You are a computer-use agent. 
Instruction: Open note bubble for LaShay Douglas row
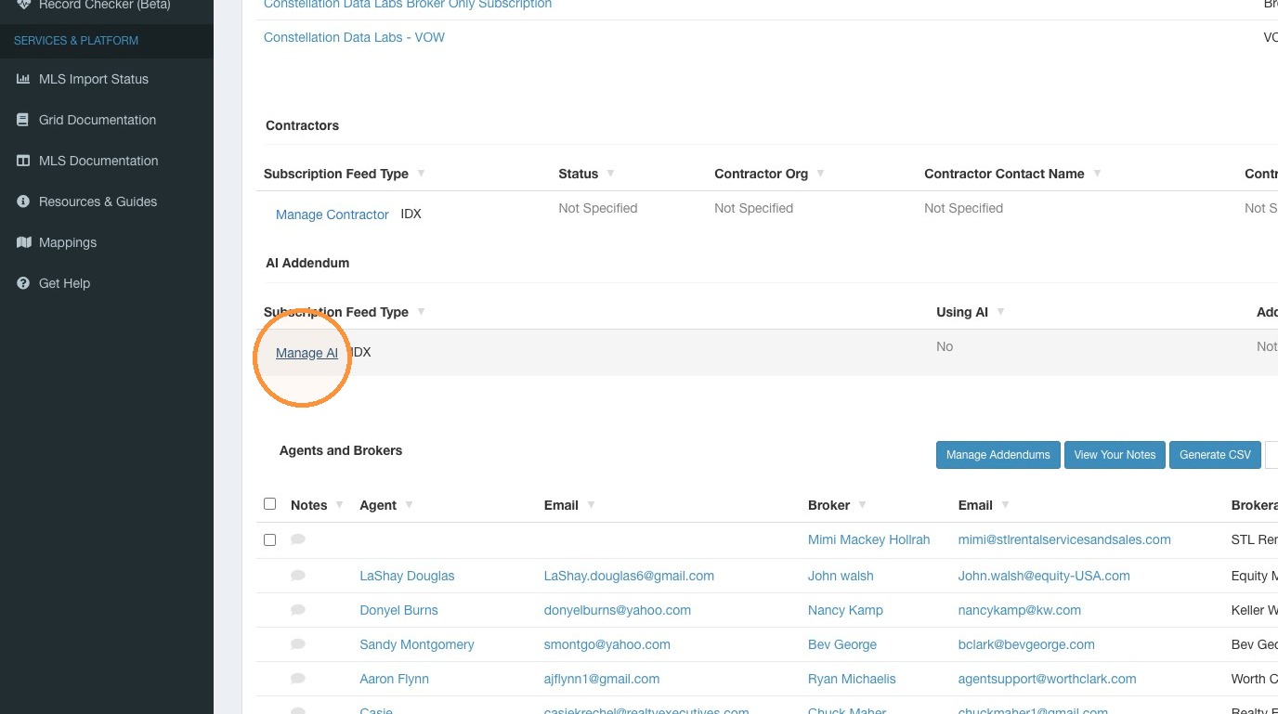298,576
